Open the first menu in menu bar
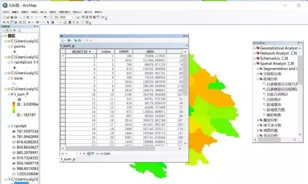The width and height of the screenshot is (308, 184). click(x=5, y=12)
